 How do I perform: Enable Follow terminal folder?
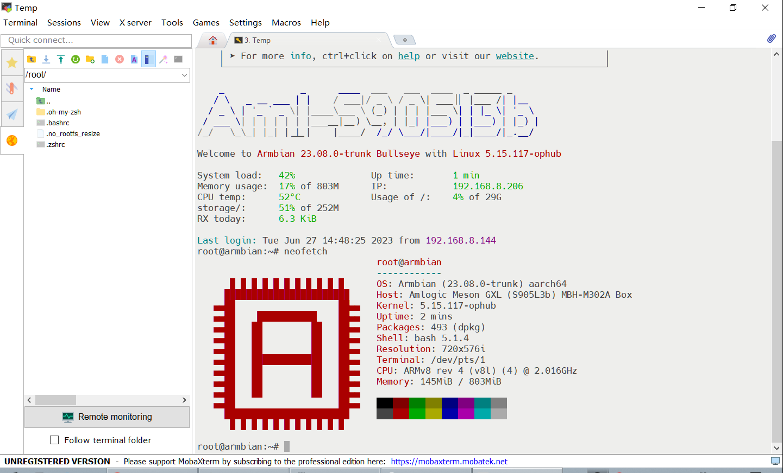[54, 440]
